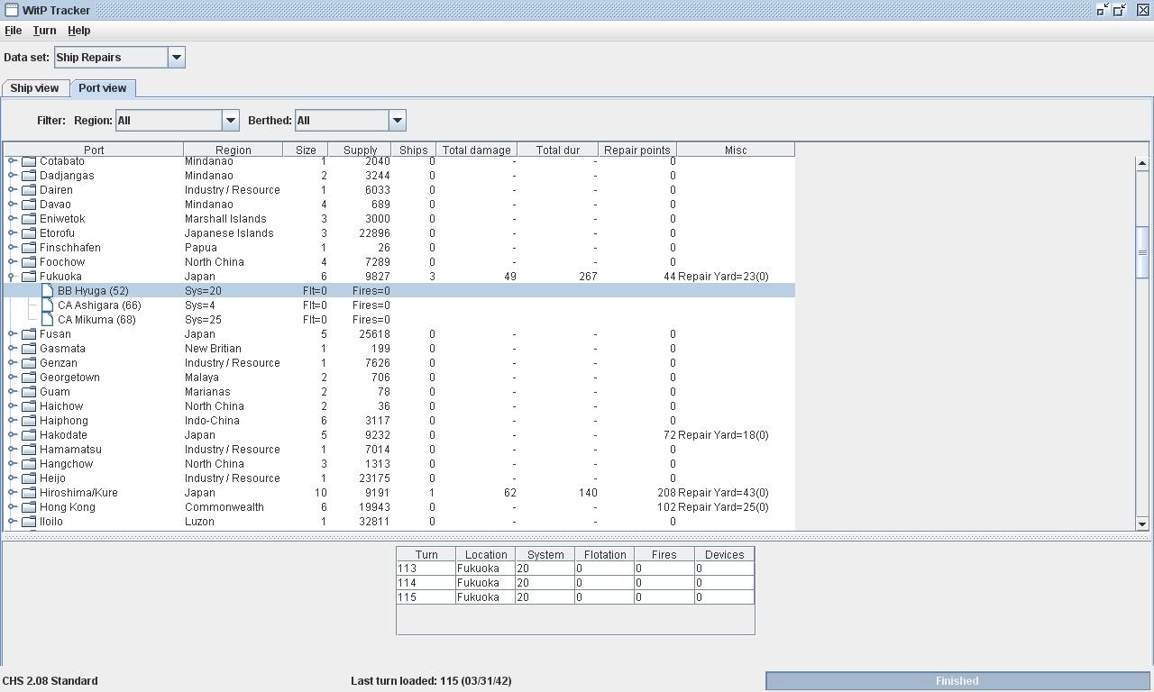Select the CA Ashigara ship document icon
Viewport: 1154px width, 692px height.
48,305
